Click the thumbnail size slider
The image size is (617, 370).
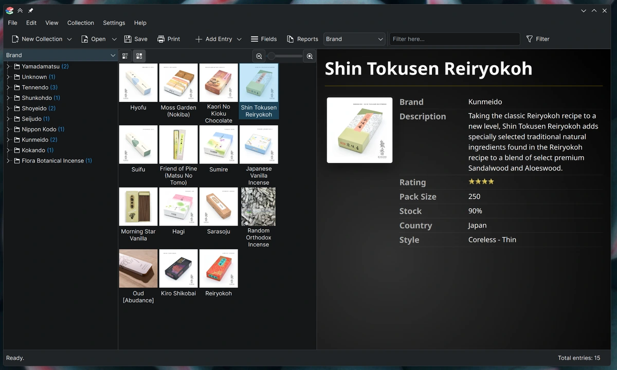[x=284, y=56]
